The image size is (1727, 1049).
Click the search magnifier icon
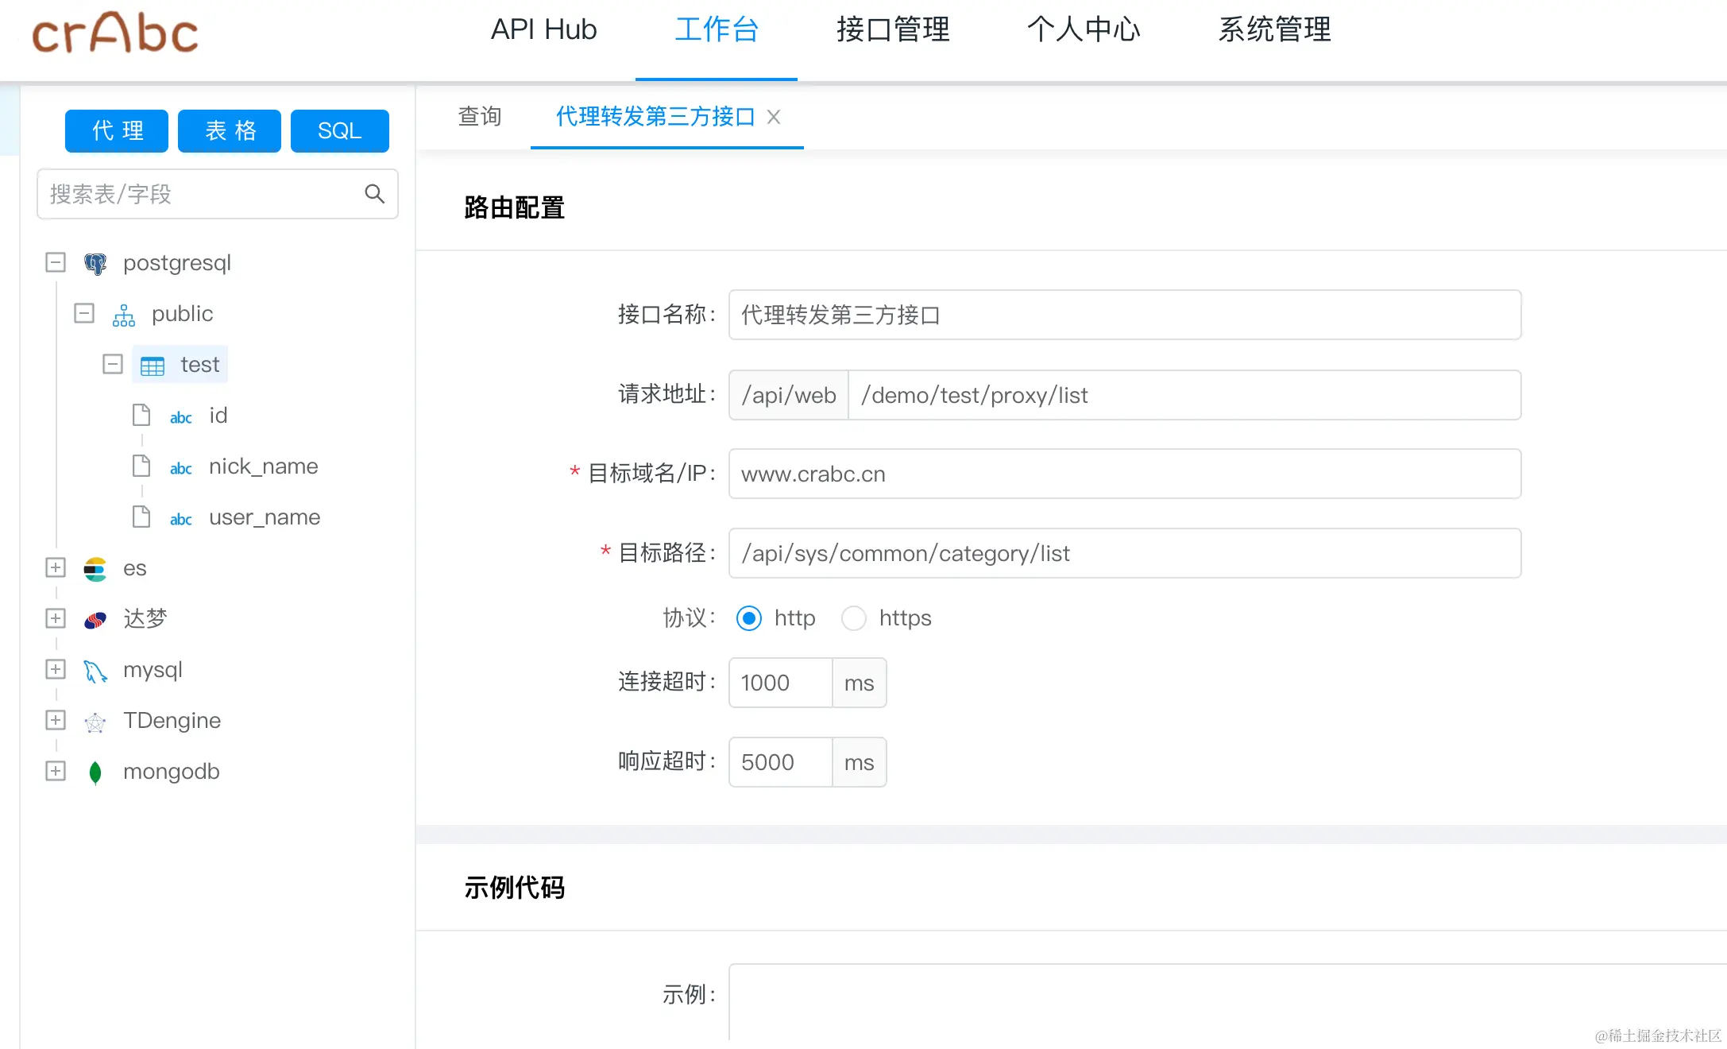point(374,194)
